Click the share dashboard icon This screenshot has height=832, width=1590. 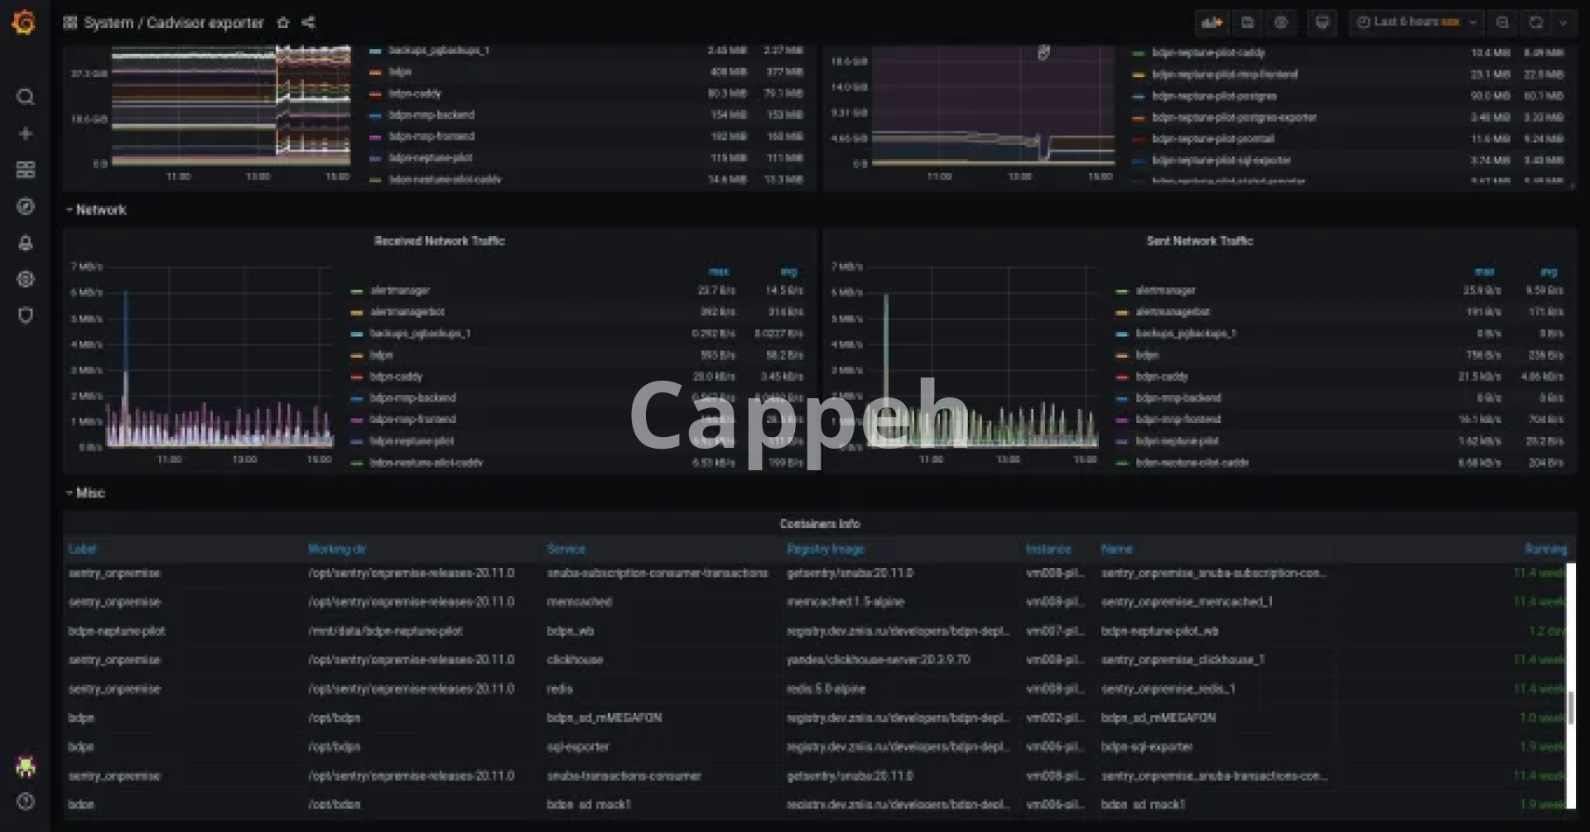coord(308,22)
